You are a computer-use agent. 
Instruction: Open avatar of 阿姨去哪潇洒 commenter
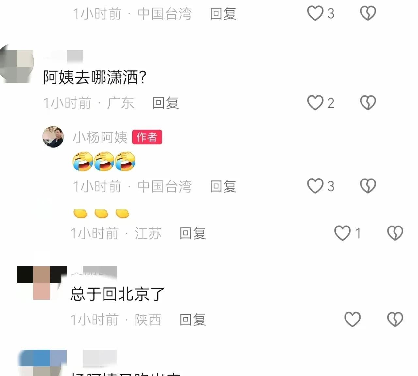coord(16,64)
